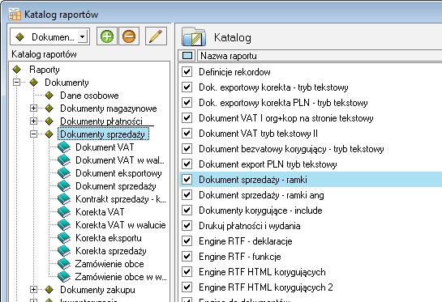Click diamond icon of Dokumenty płatności

49,121
